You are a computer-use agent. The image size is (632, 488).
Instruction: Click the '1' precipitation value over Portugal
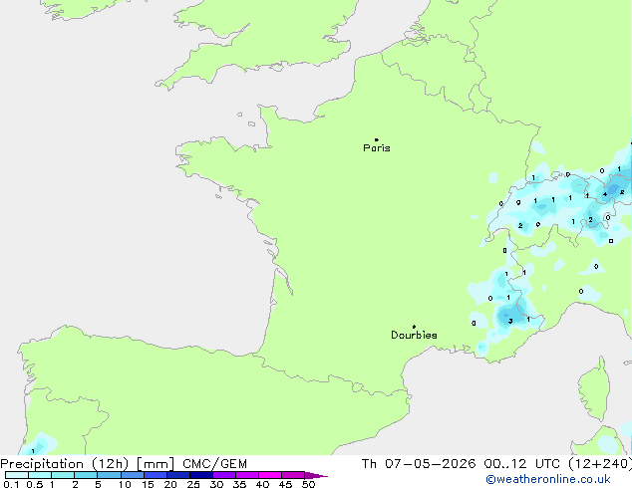pyautogui.click(x=33, y=451)
